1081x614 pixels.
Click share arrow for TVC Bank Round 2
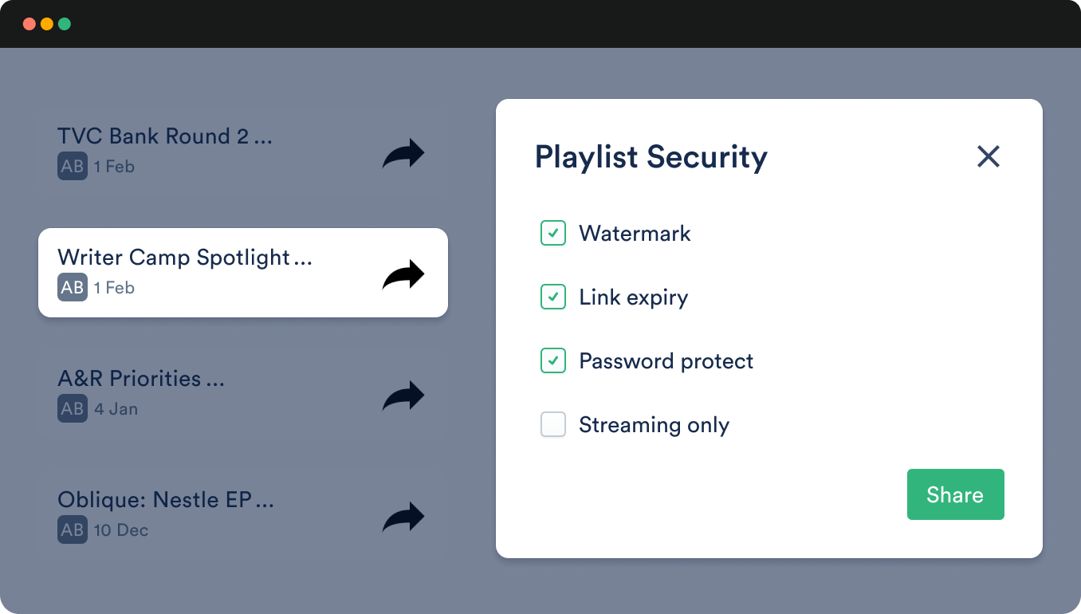coord(403,154)
